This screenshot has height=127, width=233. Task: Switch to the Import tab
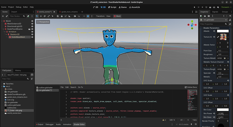point(14,12)
